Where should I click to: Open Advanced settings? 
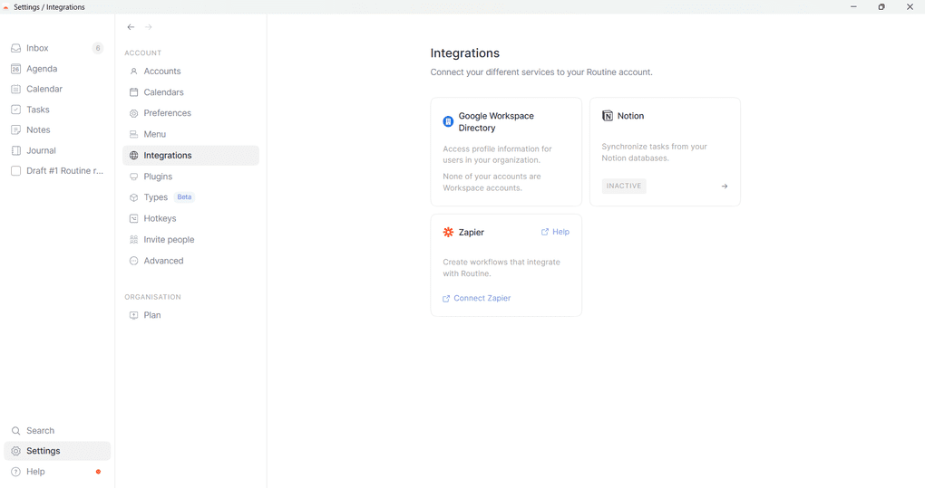click(190, 261)
